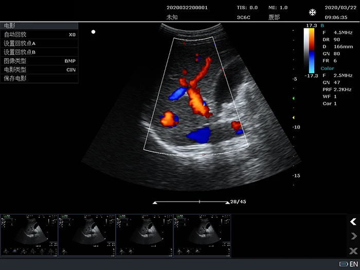Click the left arrow beside thumbnails
Viewport: 360px width, 270px height.
353,222
